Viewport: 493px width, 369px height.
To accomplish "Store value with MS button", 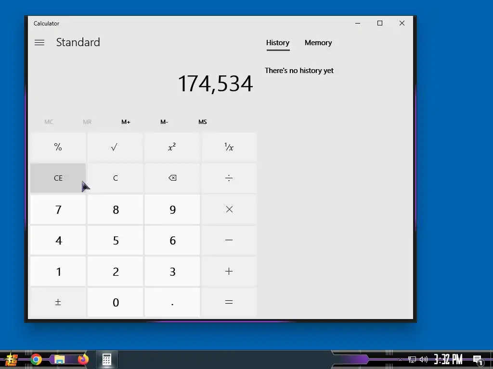I will point(203,122).
